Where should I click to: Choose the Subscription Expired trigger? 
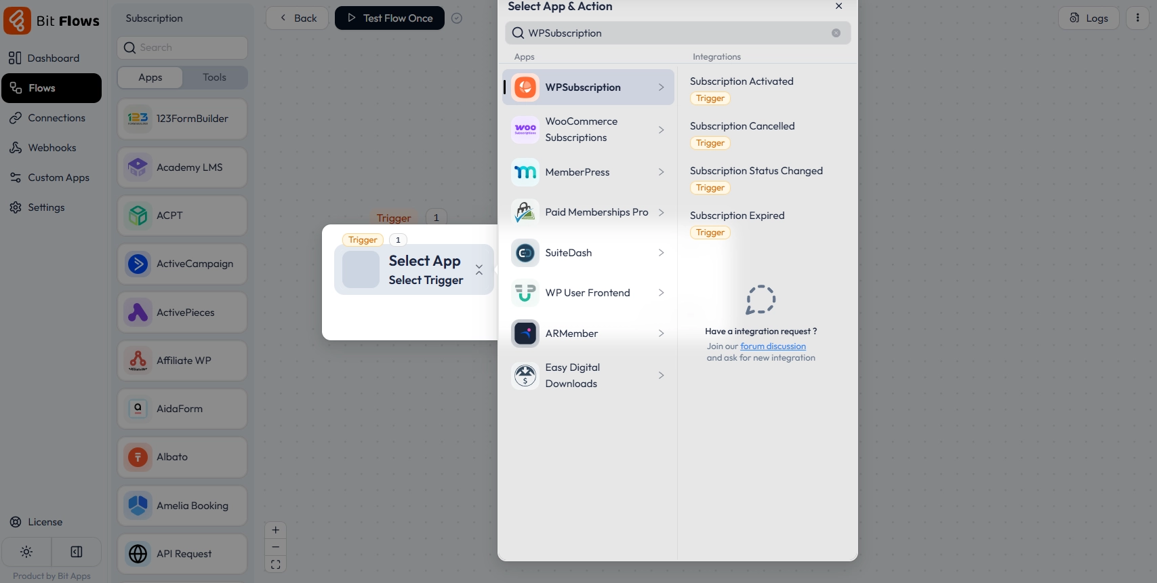tap(737, 216)
